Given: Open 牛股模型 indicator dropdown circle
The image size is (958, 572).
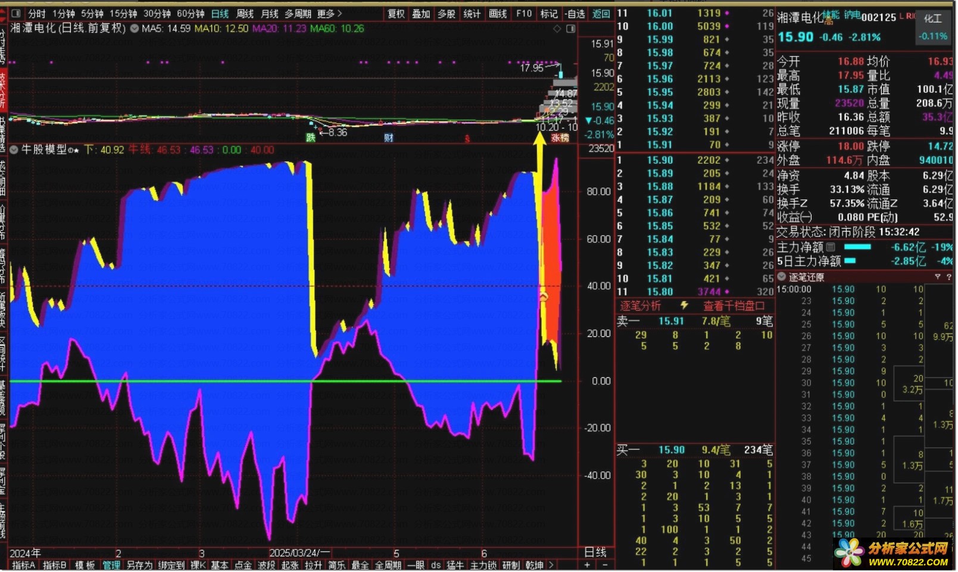Looking at the screenshot, I should tap(14, 149).
